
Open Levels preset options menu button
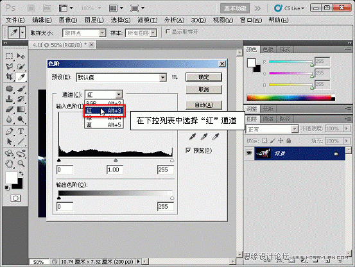(175, 77)
